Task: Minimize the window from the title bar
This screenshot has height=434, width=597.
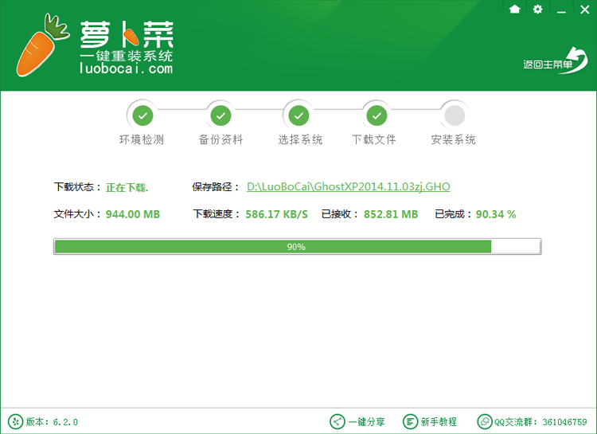Action: 562,10
